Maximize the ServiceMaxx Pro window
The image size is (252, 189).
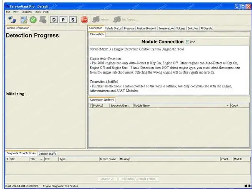click(x=243, y=6)
